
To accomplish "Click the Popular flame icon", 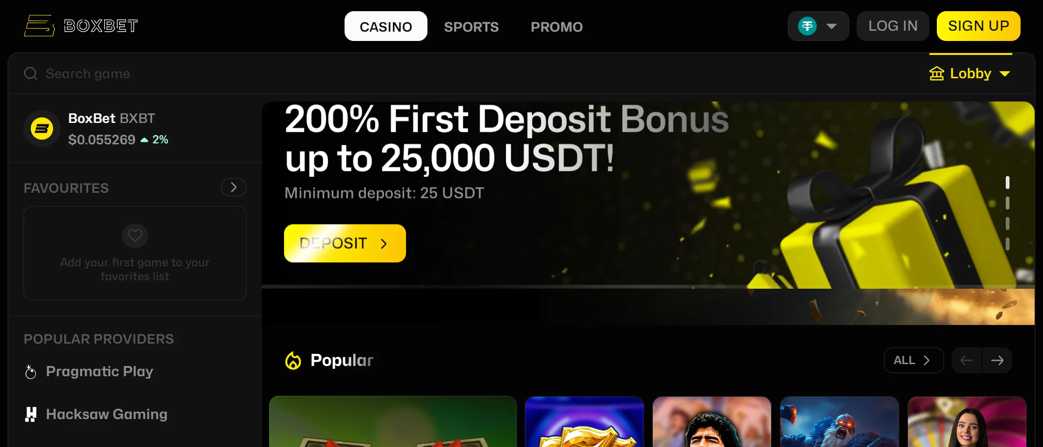I will coord(293,360).
